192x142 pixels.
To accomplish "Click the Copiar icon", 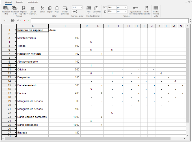I will (50, 8).
